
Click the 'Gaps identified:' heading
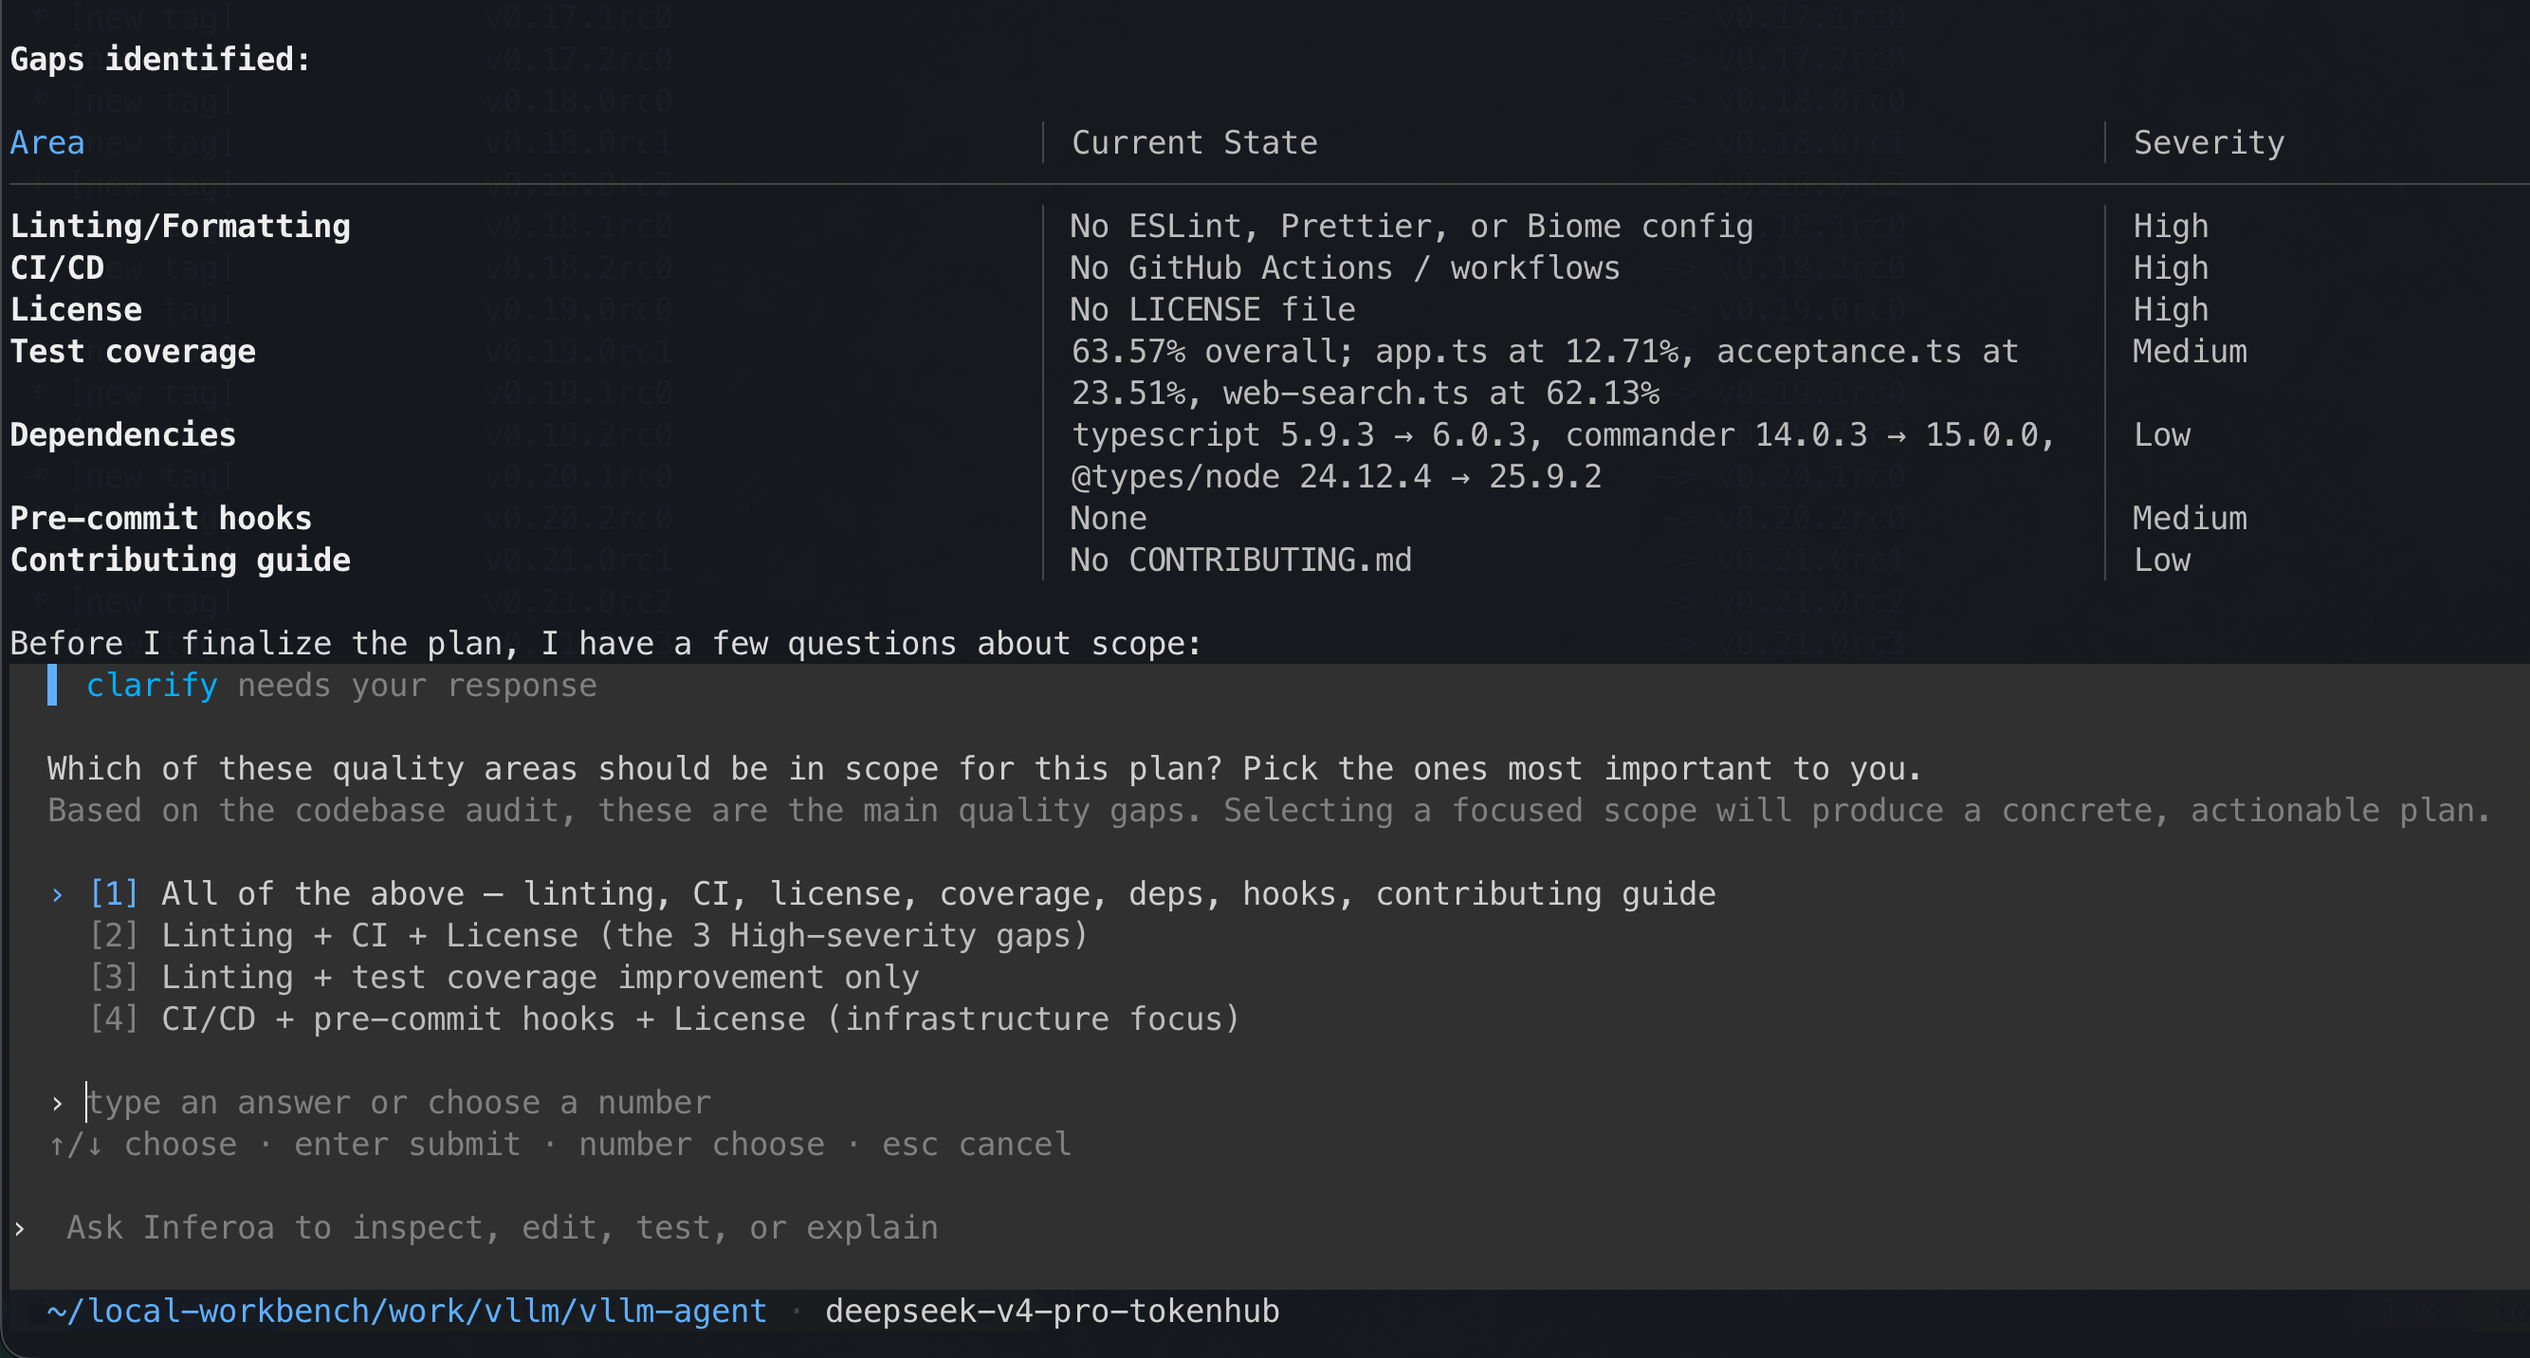pyautogui.click(x=160, y=59)
